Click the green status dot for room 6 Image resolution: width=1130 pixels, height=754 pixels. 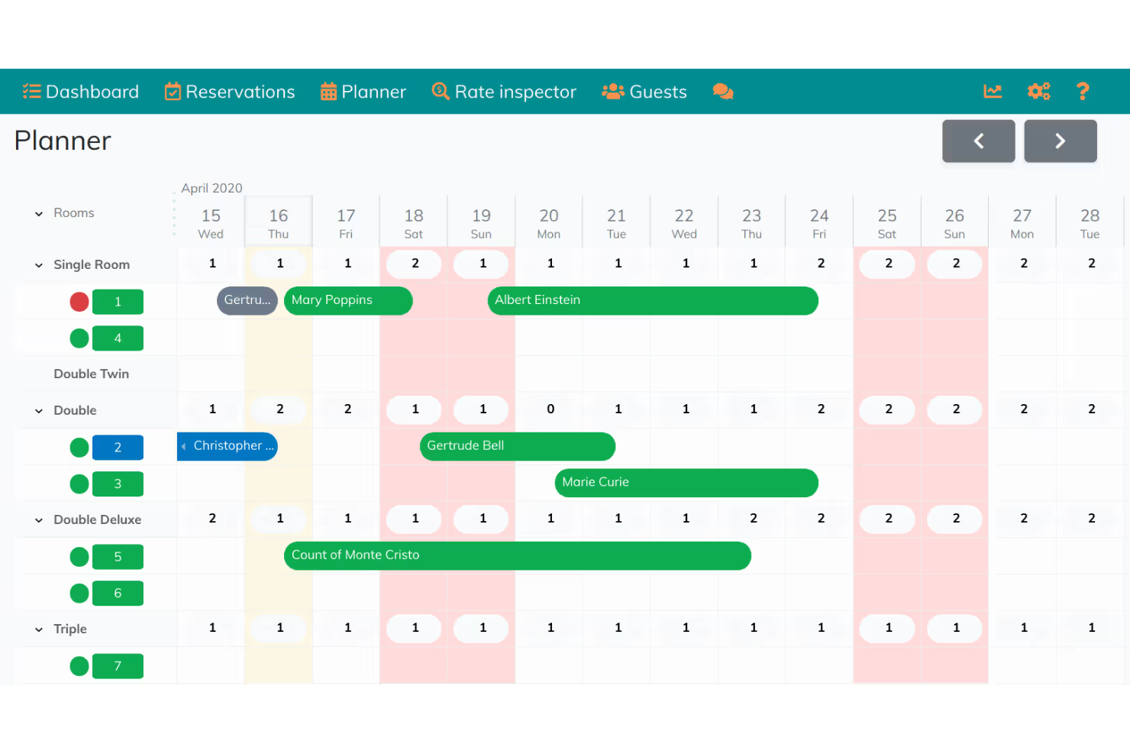(79, 593)
